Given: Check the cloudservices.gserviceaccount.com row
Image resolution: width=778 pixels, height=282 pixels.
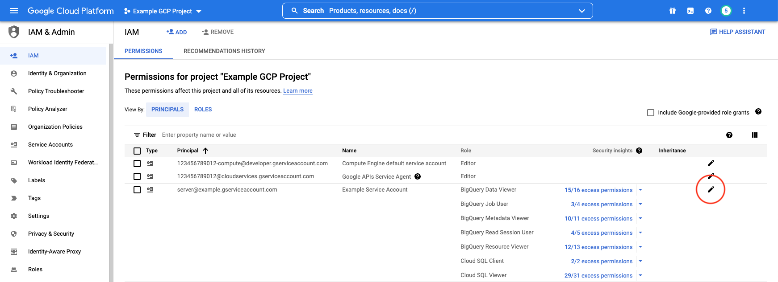Looking at the screenshot, I should (x=137, y=176).
